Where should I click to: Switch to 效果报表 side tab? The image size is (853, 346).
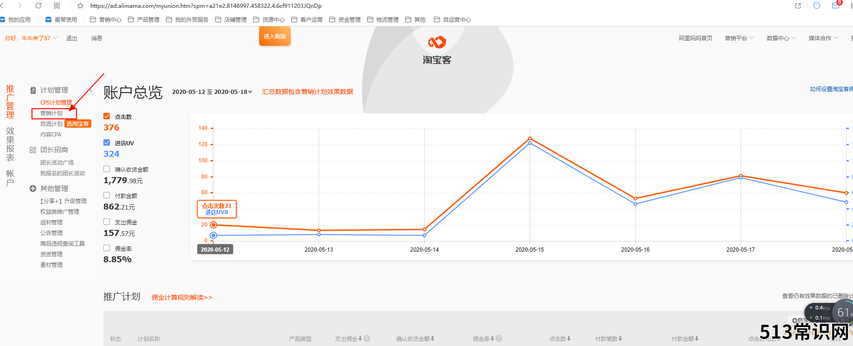coord(10,144)
